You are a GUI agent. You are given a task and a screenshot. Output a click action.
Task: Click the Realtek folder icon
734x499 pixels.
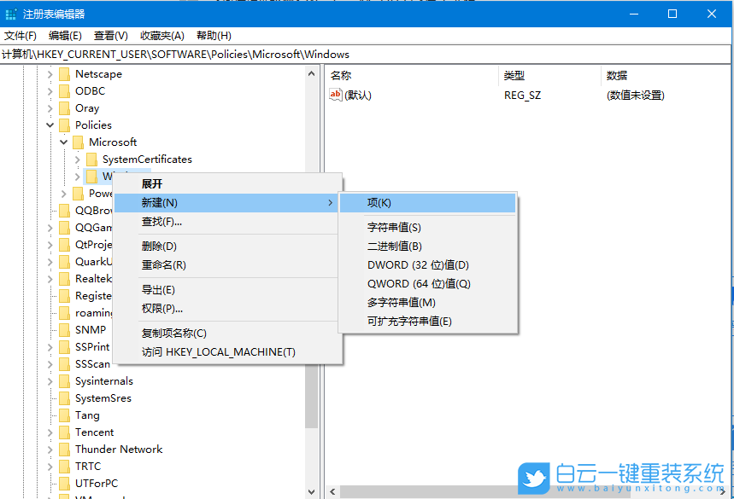(66, 279)
